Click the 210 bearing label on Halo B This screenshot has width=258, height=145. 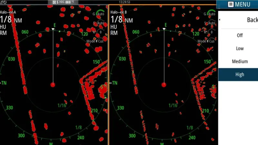tap(205, 111)
